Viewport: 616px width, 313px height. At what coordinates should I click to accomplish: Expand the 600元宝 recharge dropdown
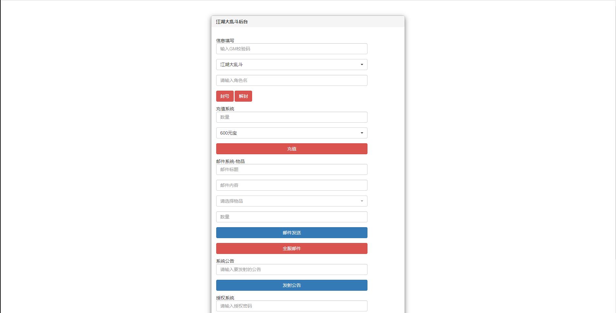292,133
